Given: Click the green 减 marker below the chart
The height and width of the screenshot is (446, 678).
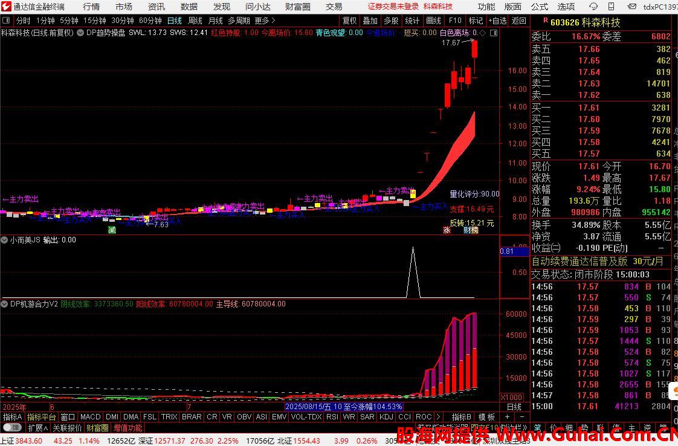Looking at the screenshot, I should tap(112, 230).
